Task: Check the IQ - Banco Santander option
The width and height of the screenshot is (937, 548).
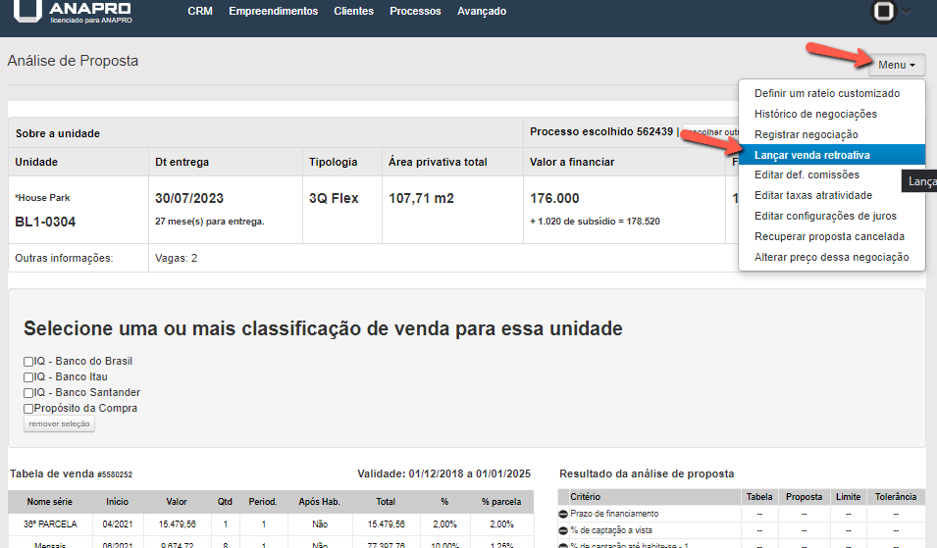Action: point(28,393)
